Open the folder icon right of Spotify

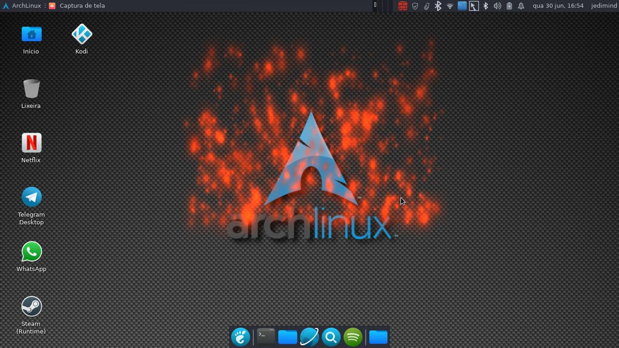(378, 337)
